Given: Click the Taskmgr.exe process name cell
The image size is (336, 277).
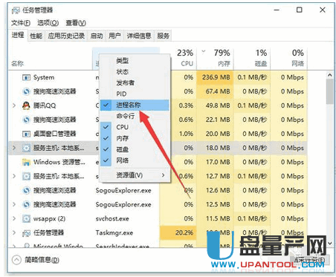Looking at the screenshot, I should coord(114,233).
